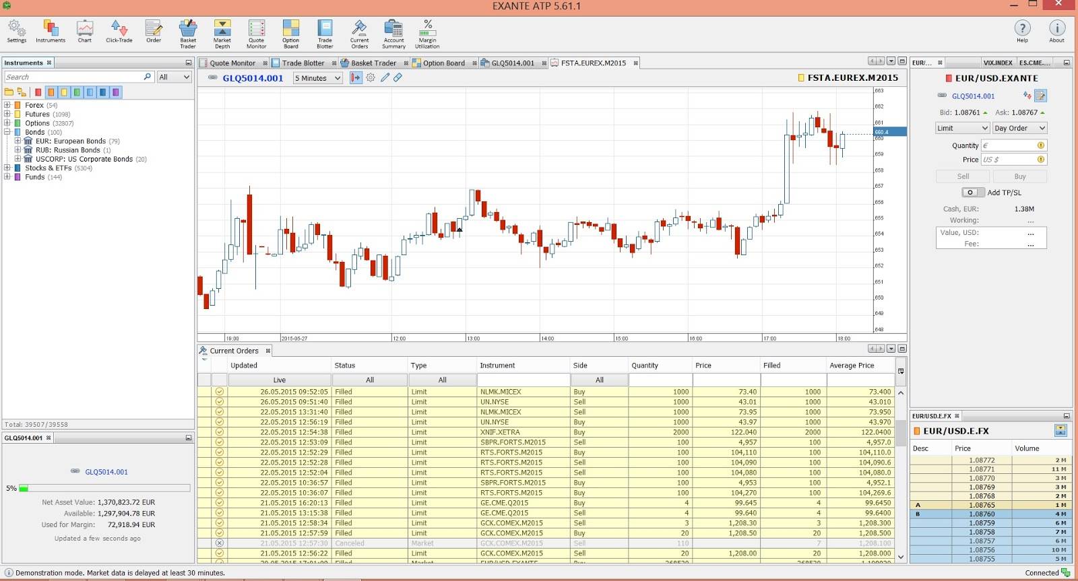
Task: Expand the Futures tree node
Action: (x=7, y=114)
